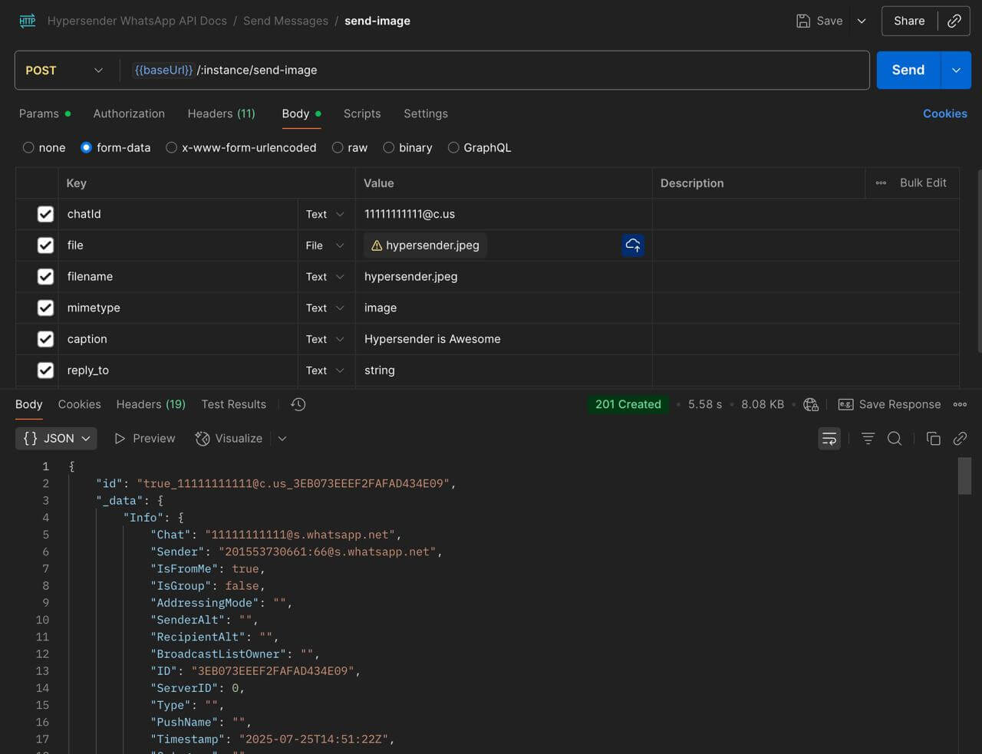Open the JSON format dropdown

click(x=56, y=438)
